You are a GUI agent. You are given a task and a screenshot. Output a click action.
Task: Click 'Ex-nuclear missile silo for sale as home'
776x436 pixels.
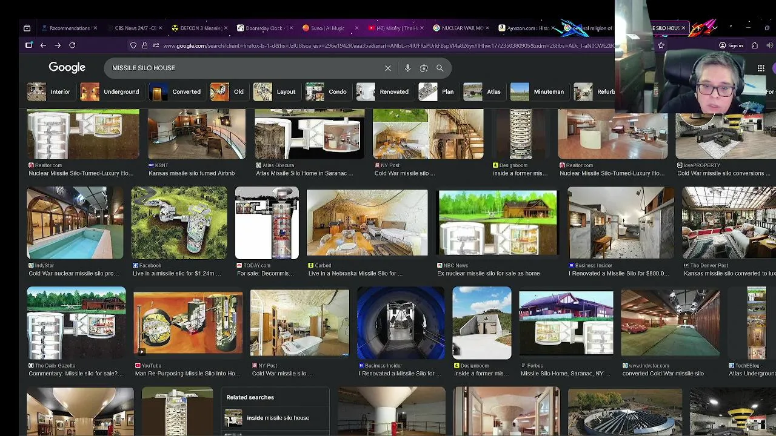click(x=488, y=274)
